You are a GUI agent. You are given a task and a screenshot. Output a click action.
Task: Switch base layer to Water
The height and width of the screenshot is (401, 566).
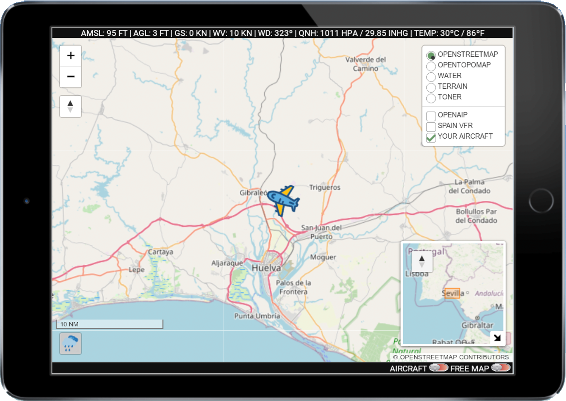(431, 77)
